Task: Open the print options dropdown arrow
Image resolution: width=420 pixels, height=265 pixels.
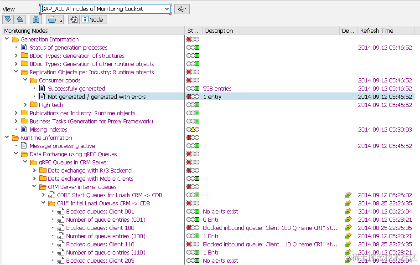Action: pos(61,20)
